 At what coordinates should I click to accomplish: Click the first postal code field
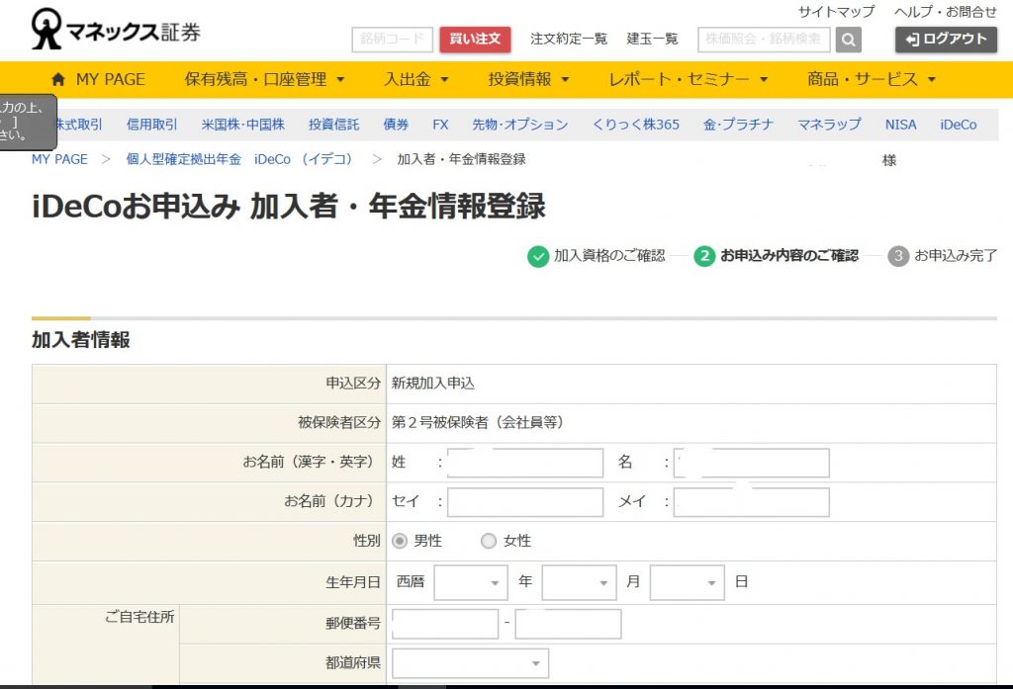[445, 624]
